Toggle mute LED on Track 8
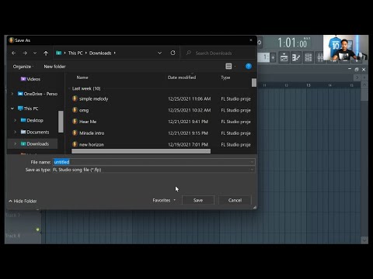 click(x=38, y=229)
